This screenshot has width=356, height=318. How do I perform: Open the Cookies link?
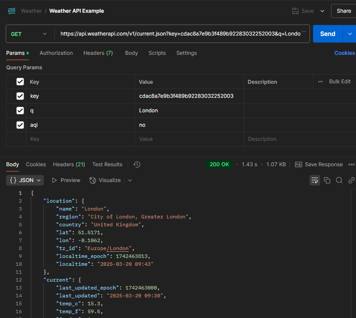click(344, 53)
